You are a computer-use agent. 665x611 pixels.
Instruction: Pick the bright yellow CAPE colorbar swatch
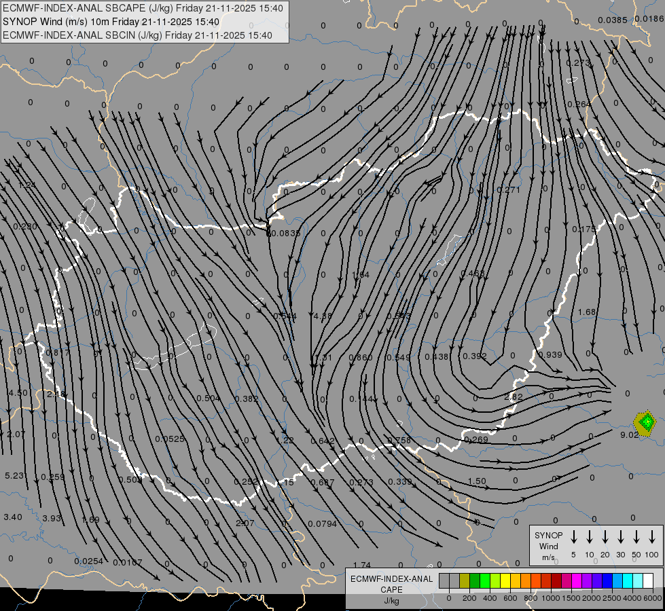tap(505, 581)
